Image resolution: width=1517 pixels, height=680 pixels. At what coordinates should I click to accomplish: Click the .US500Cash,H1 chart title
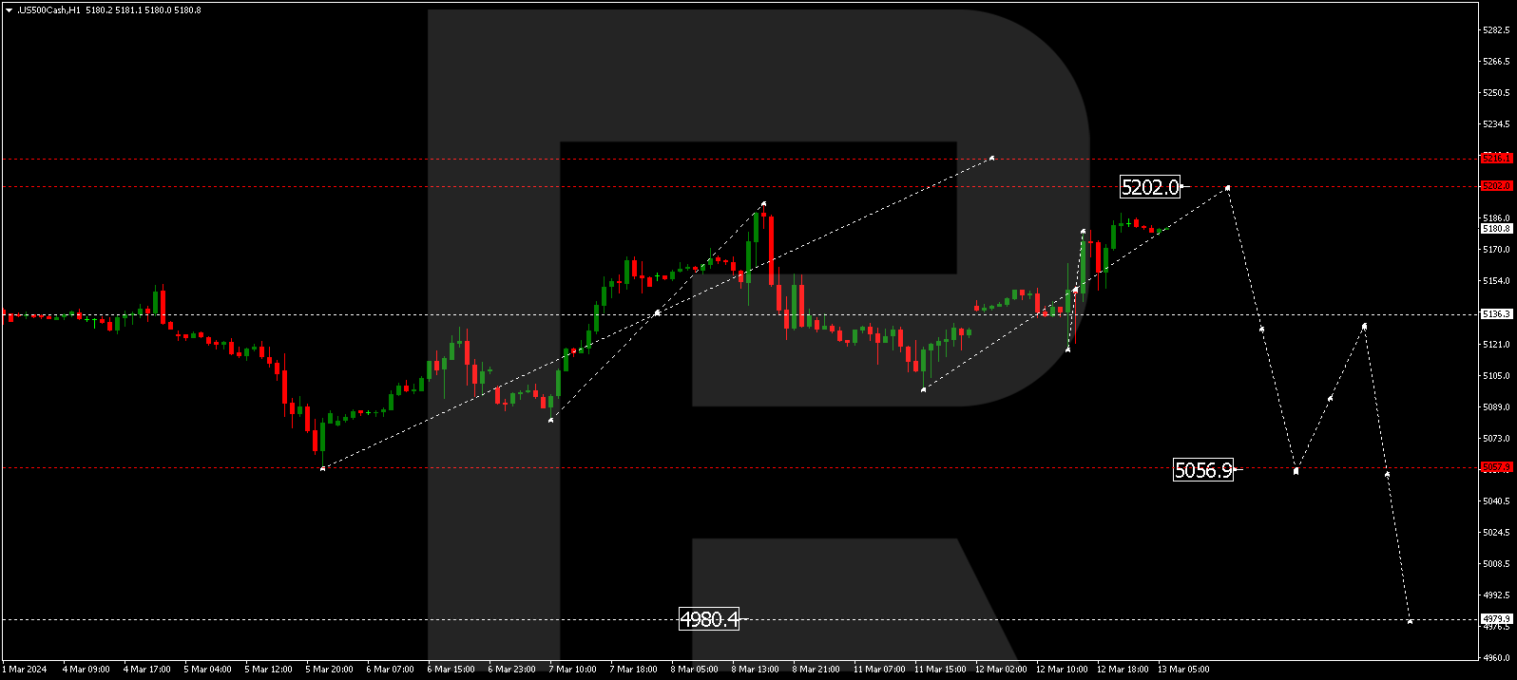[48, 10]
